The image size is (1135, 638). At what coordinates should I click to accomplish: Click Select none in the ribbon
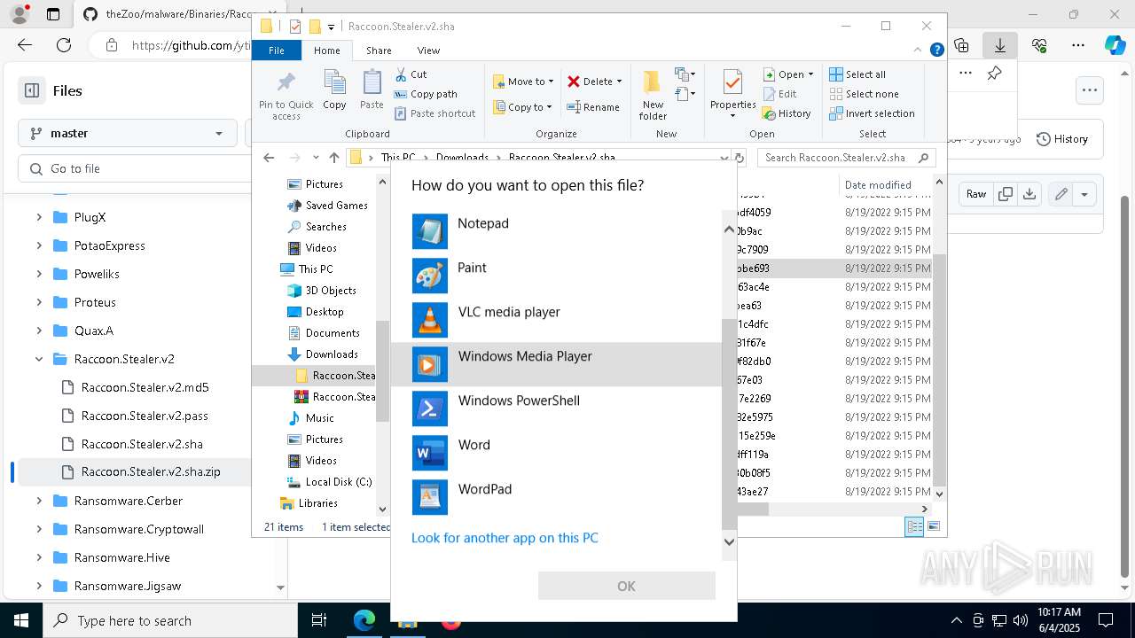[864, 94]
